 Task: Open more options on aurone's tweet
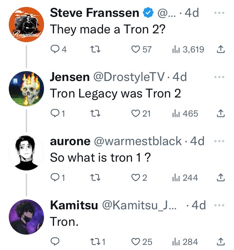[219, 141]
